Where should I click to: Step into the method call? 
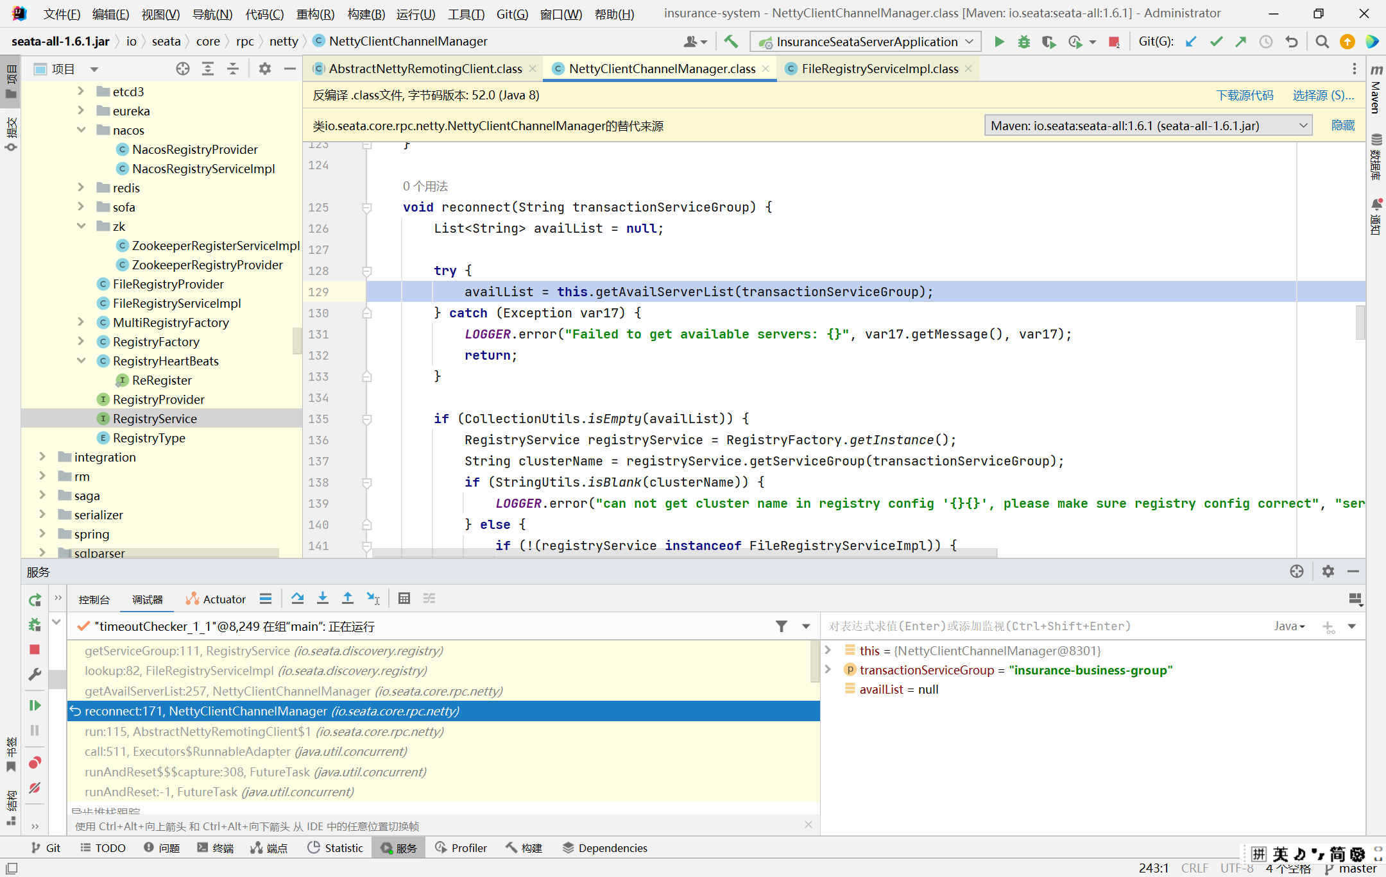pos(323,598)
